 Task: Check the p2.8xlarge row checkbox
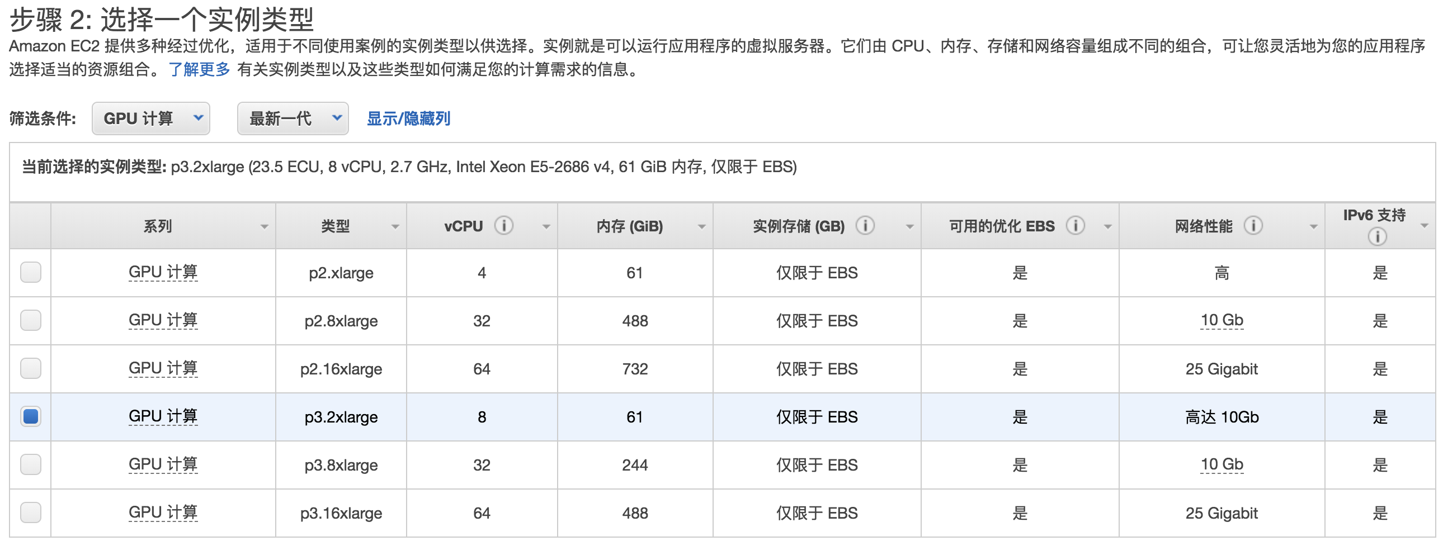(x=31, y=320)
